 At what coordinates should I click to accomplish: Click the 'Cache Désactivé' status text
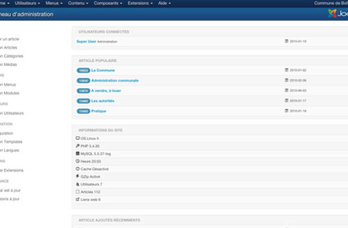point(95,169)
